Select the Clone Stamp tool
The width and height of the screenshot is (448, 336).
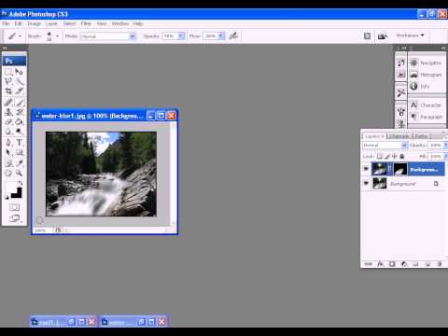[x=8, y=112]
